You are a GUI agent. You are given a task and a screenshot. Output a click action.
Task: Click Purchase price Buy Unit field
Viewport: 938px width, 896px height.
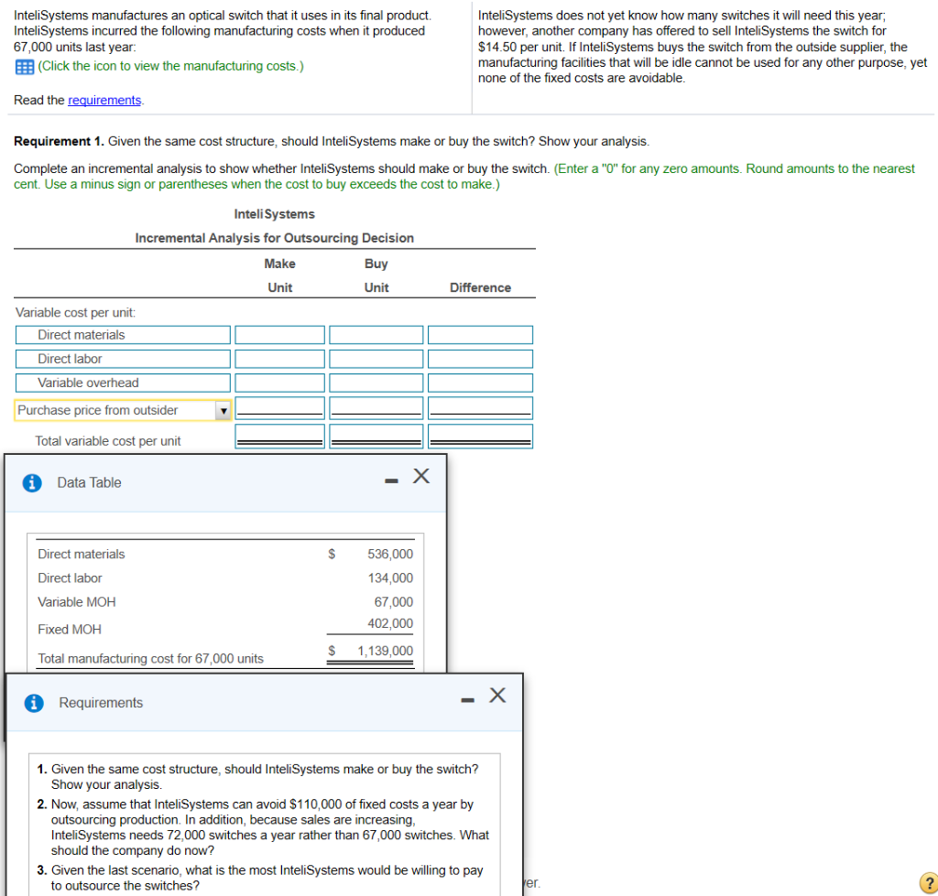pyautogui.click(x=376, y=408)
